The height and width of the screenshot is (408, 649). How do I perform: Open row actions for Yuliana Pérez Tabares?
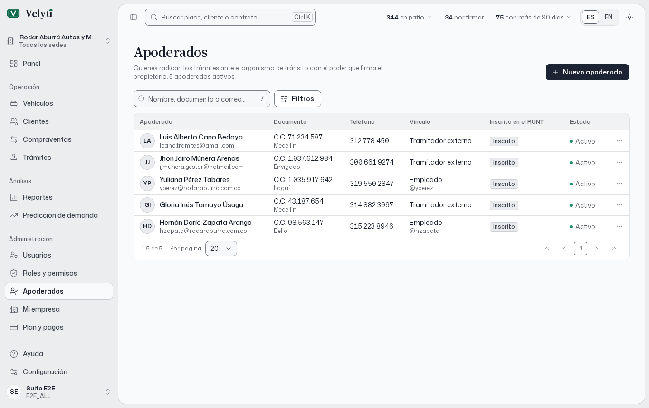pos(620,184)
